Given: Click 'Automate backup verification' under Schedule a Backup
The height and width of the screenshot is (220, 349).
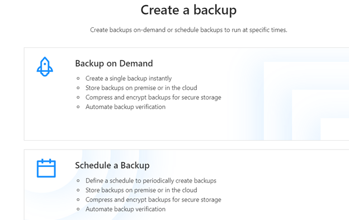Looking at the screenshot, I should point(125,209).
